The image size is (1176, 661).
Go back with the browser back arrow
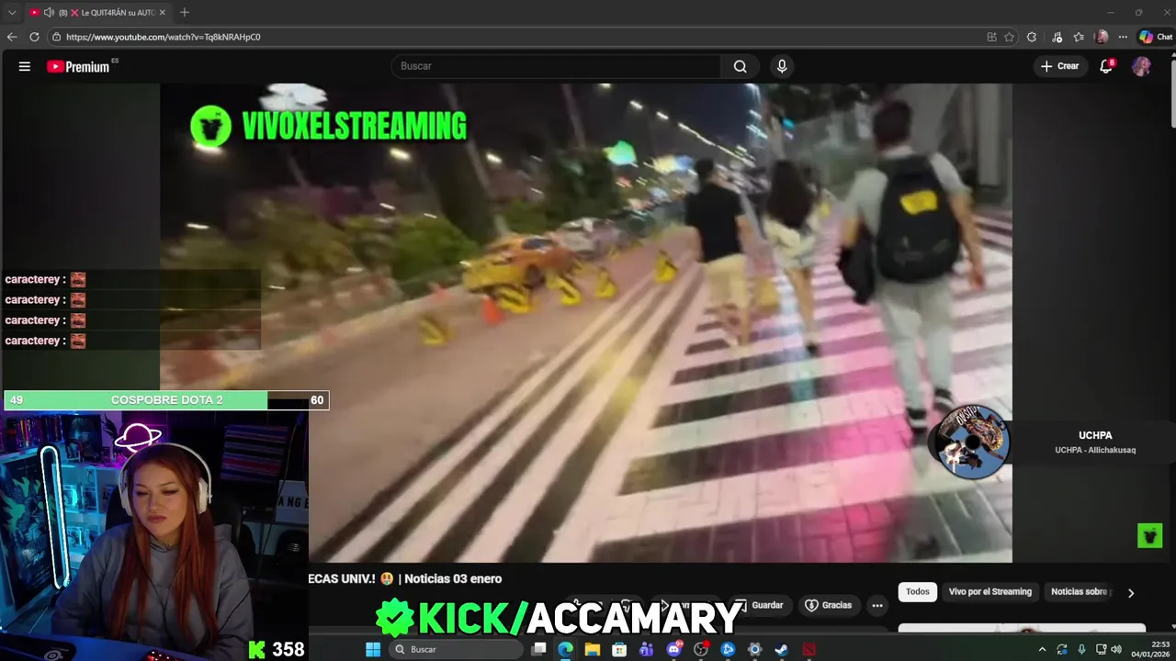[12, 37]
